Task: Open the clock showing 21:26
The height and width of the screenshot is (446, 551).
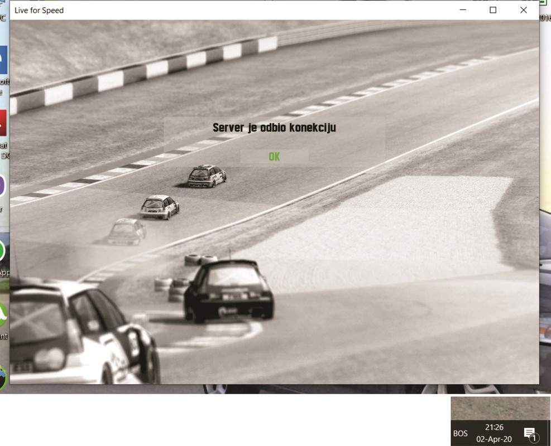Action: pyautogui.click(x=494, y=428)
